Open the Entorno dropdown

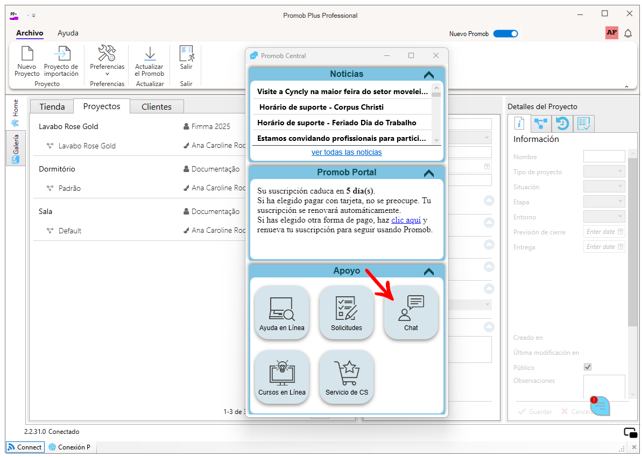pyautogui.click(x=604, y=217)
